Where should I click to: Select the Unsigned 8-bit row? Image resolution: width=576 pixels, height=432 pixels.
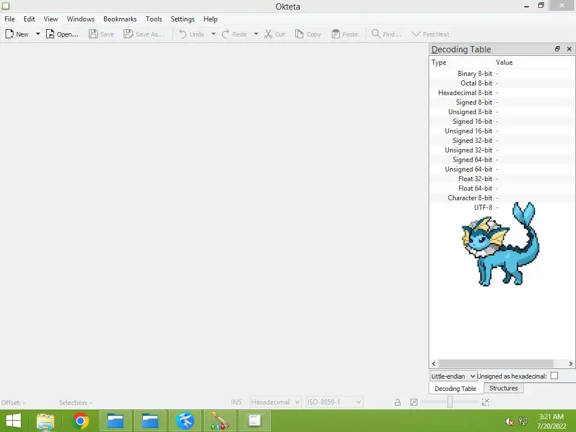tap(502, 112)
